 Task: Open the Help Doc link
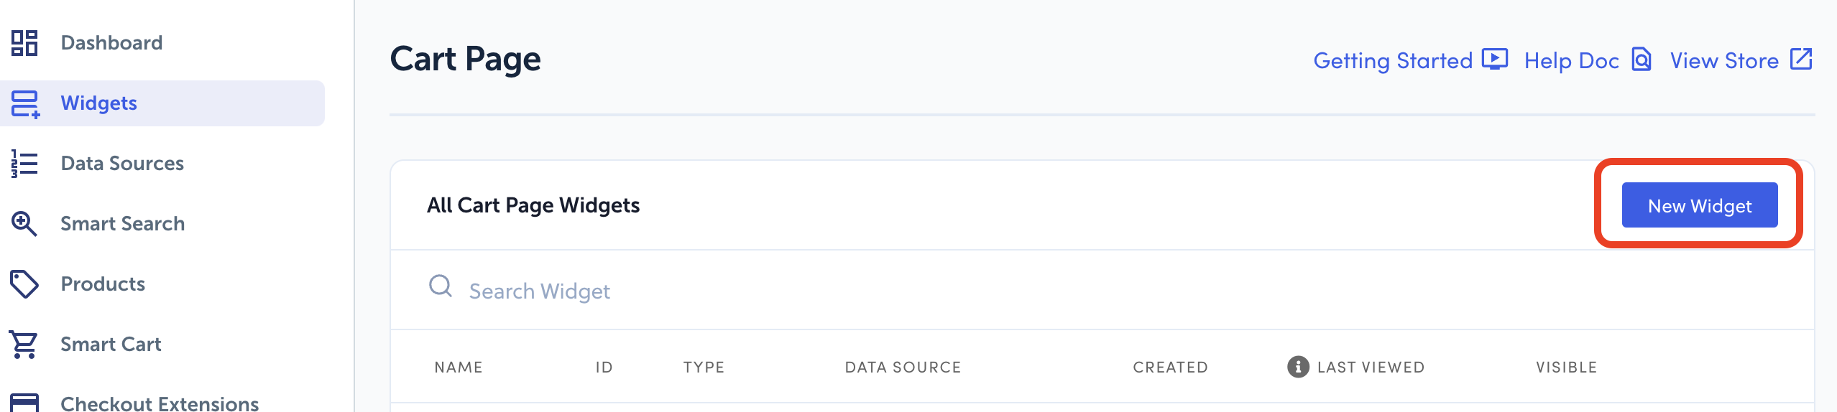(1587, 60)
